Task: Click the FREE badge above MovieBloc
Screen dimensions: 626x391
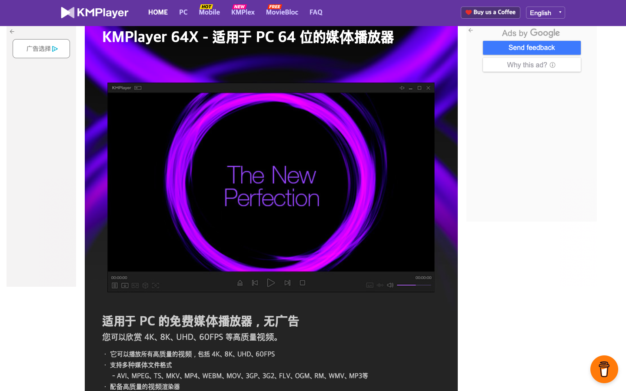Action: coord(275,7)
